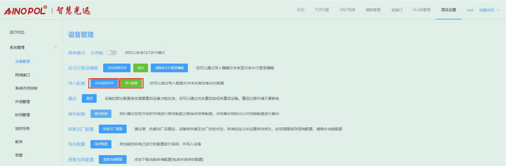Image resolution: width=506 pixels, height=166 pixels.
Task: Choose a file in the 导入配置 row
Action: [104, 83]
